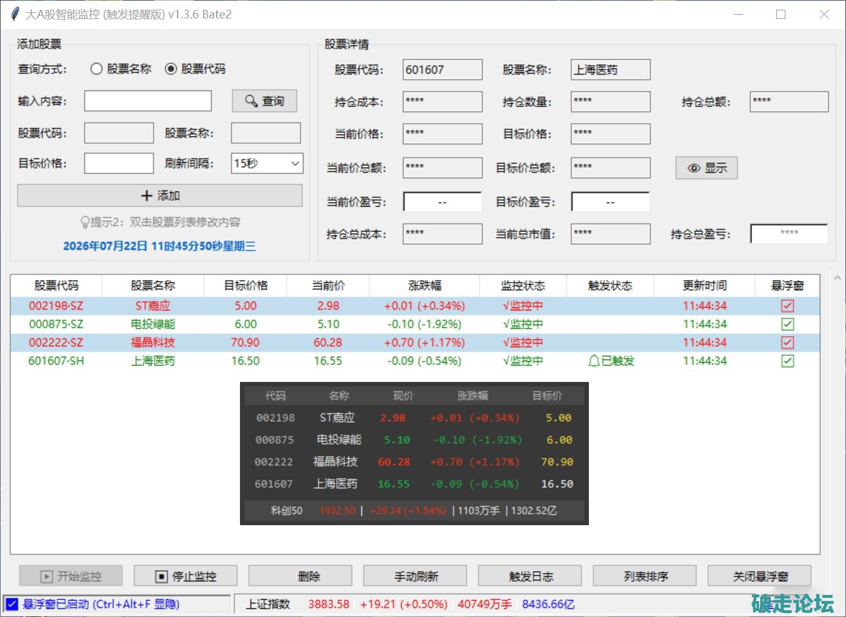Screen dimensions: 846x617
Task: Toggle 悬浮窗 checkbox for 电投绿能 row
Action: (788, 324)
